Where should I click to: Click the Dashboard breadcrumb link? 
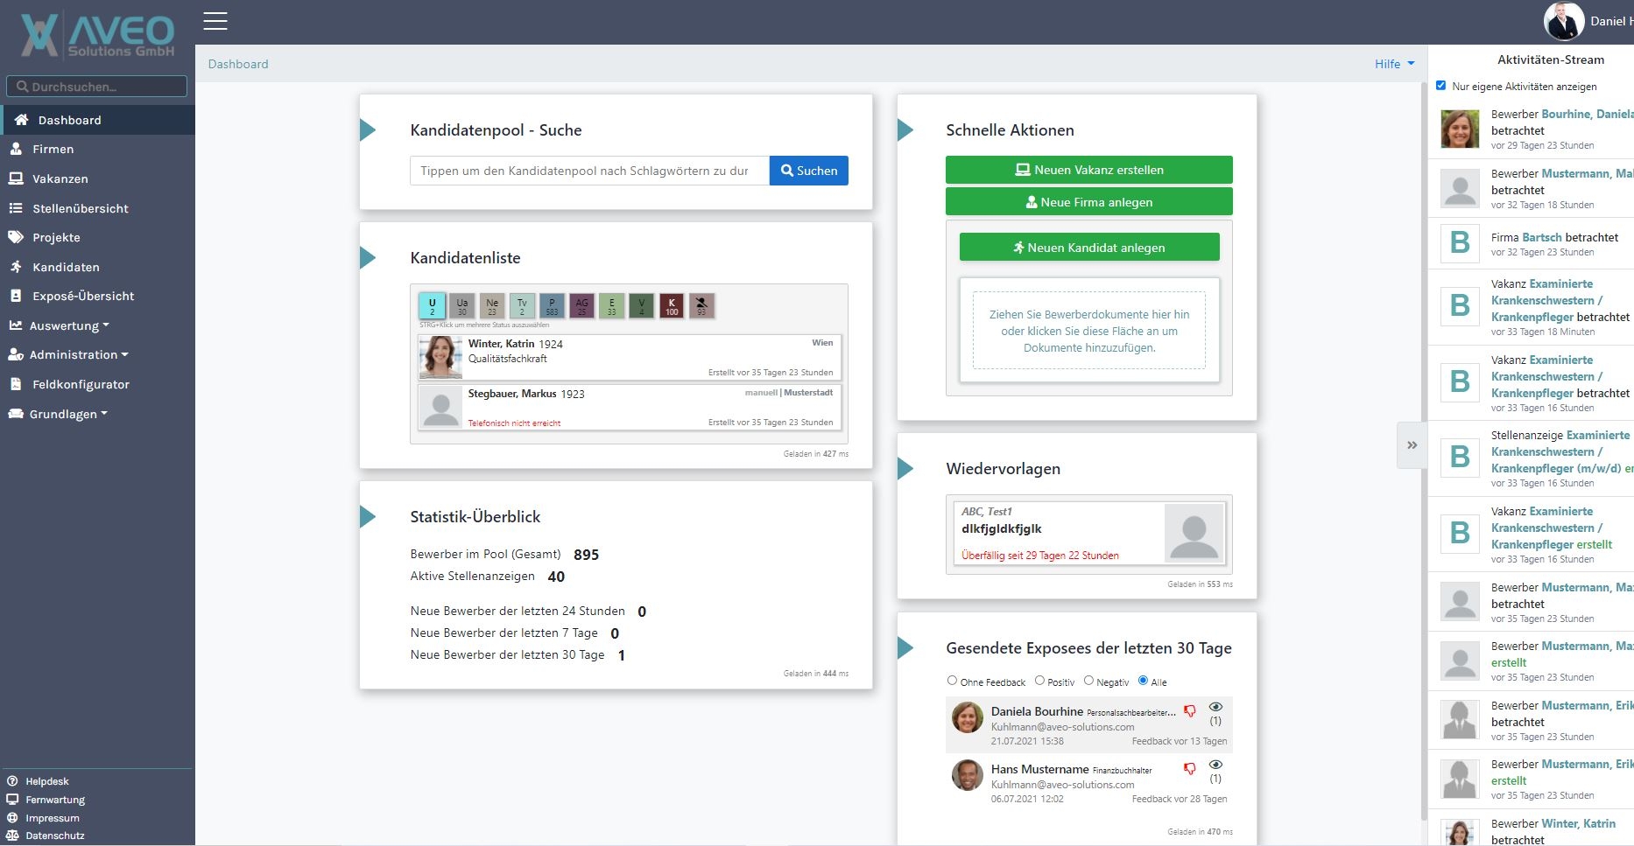pos(238,64)
